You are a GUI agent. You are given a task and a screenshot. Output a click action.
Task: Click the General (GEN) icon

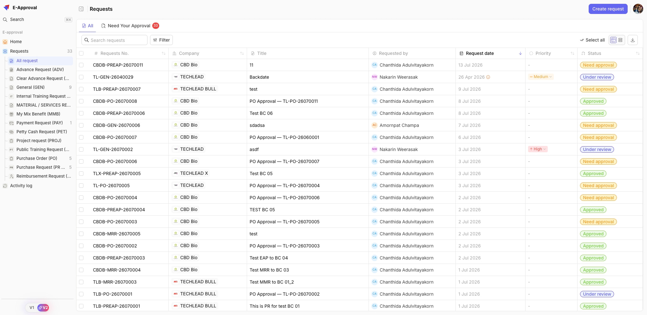(11, 87)
